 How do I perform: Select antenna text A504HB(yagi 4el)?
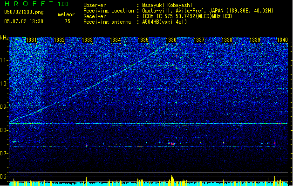164,22
